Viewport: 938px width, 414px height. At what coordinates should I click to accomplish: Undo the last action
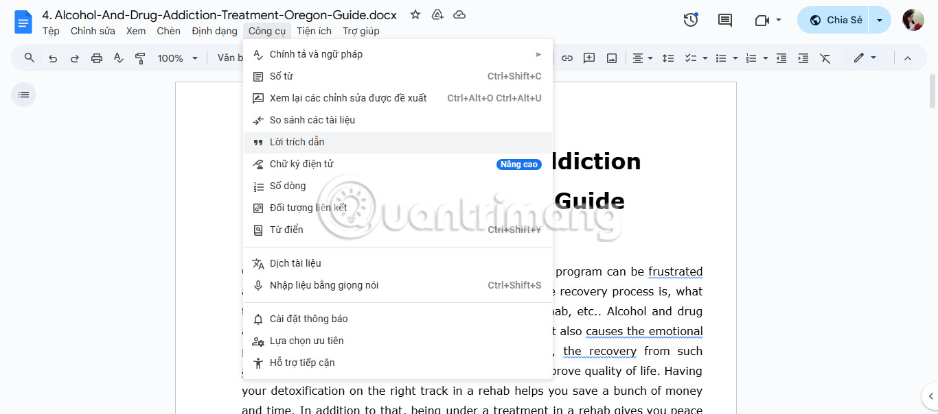[x=53, y=58]
